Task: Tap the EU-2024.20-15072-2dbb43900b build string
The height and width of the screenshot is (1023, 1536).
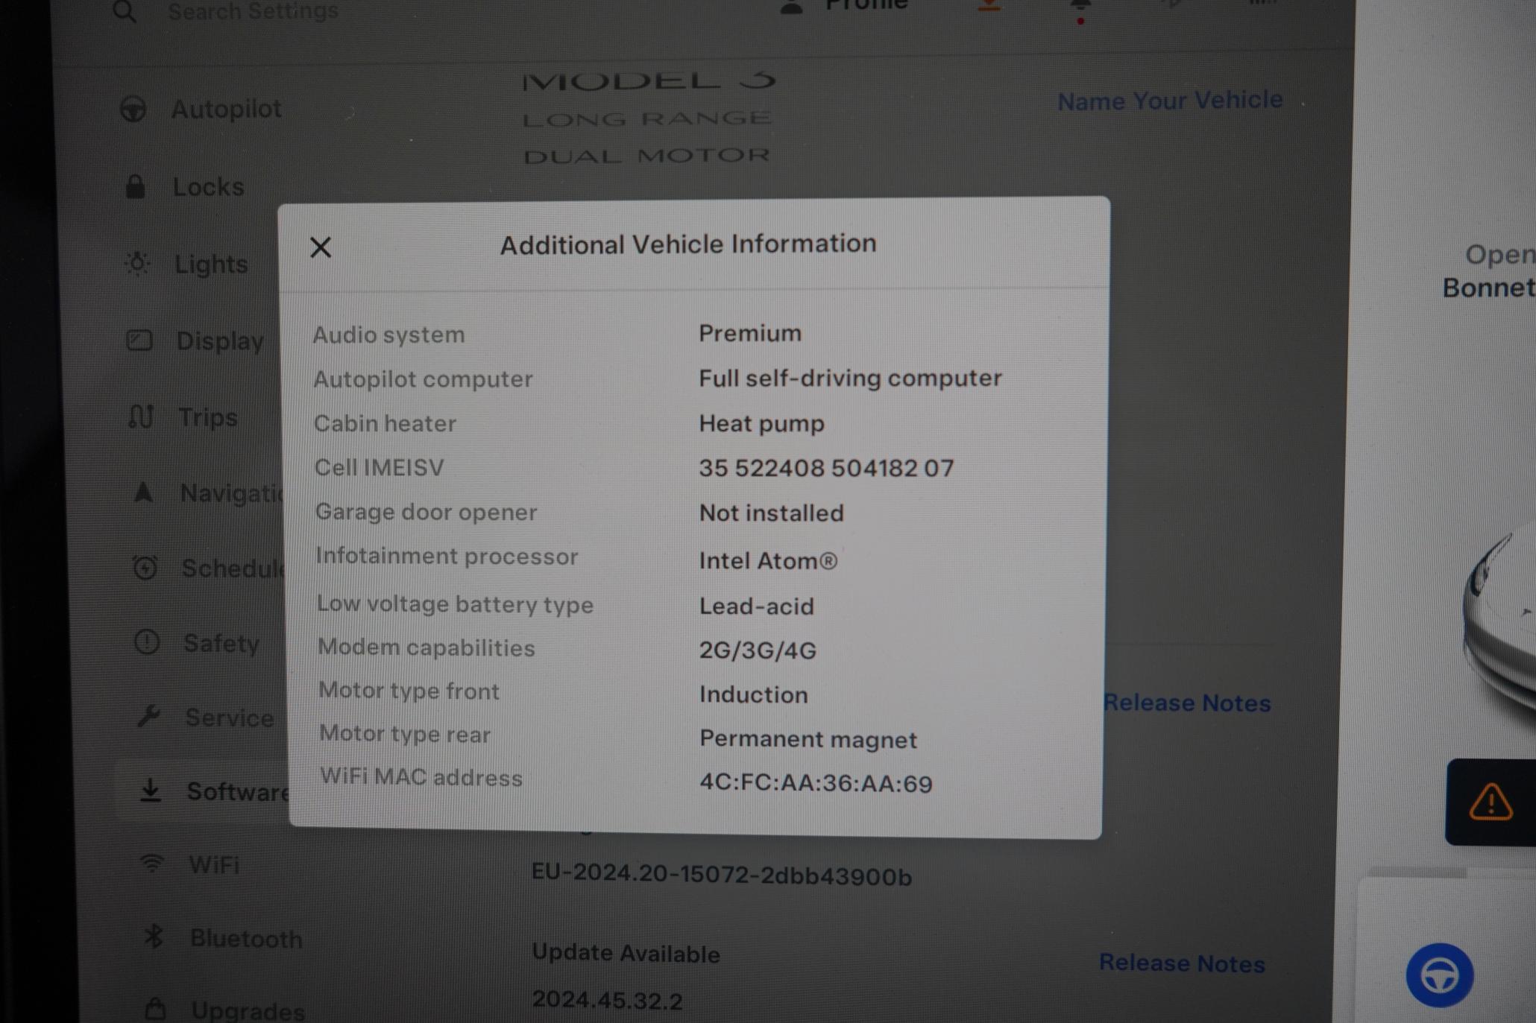Action: coord(721,875)
